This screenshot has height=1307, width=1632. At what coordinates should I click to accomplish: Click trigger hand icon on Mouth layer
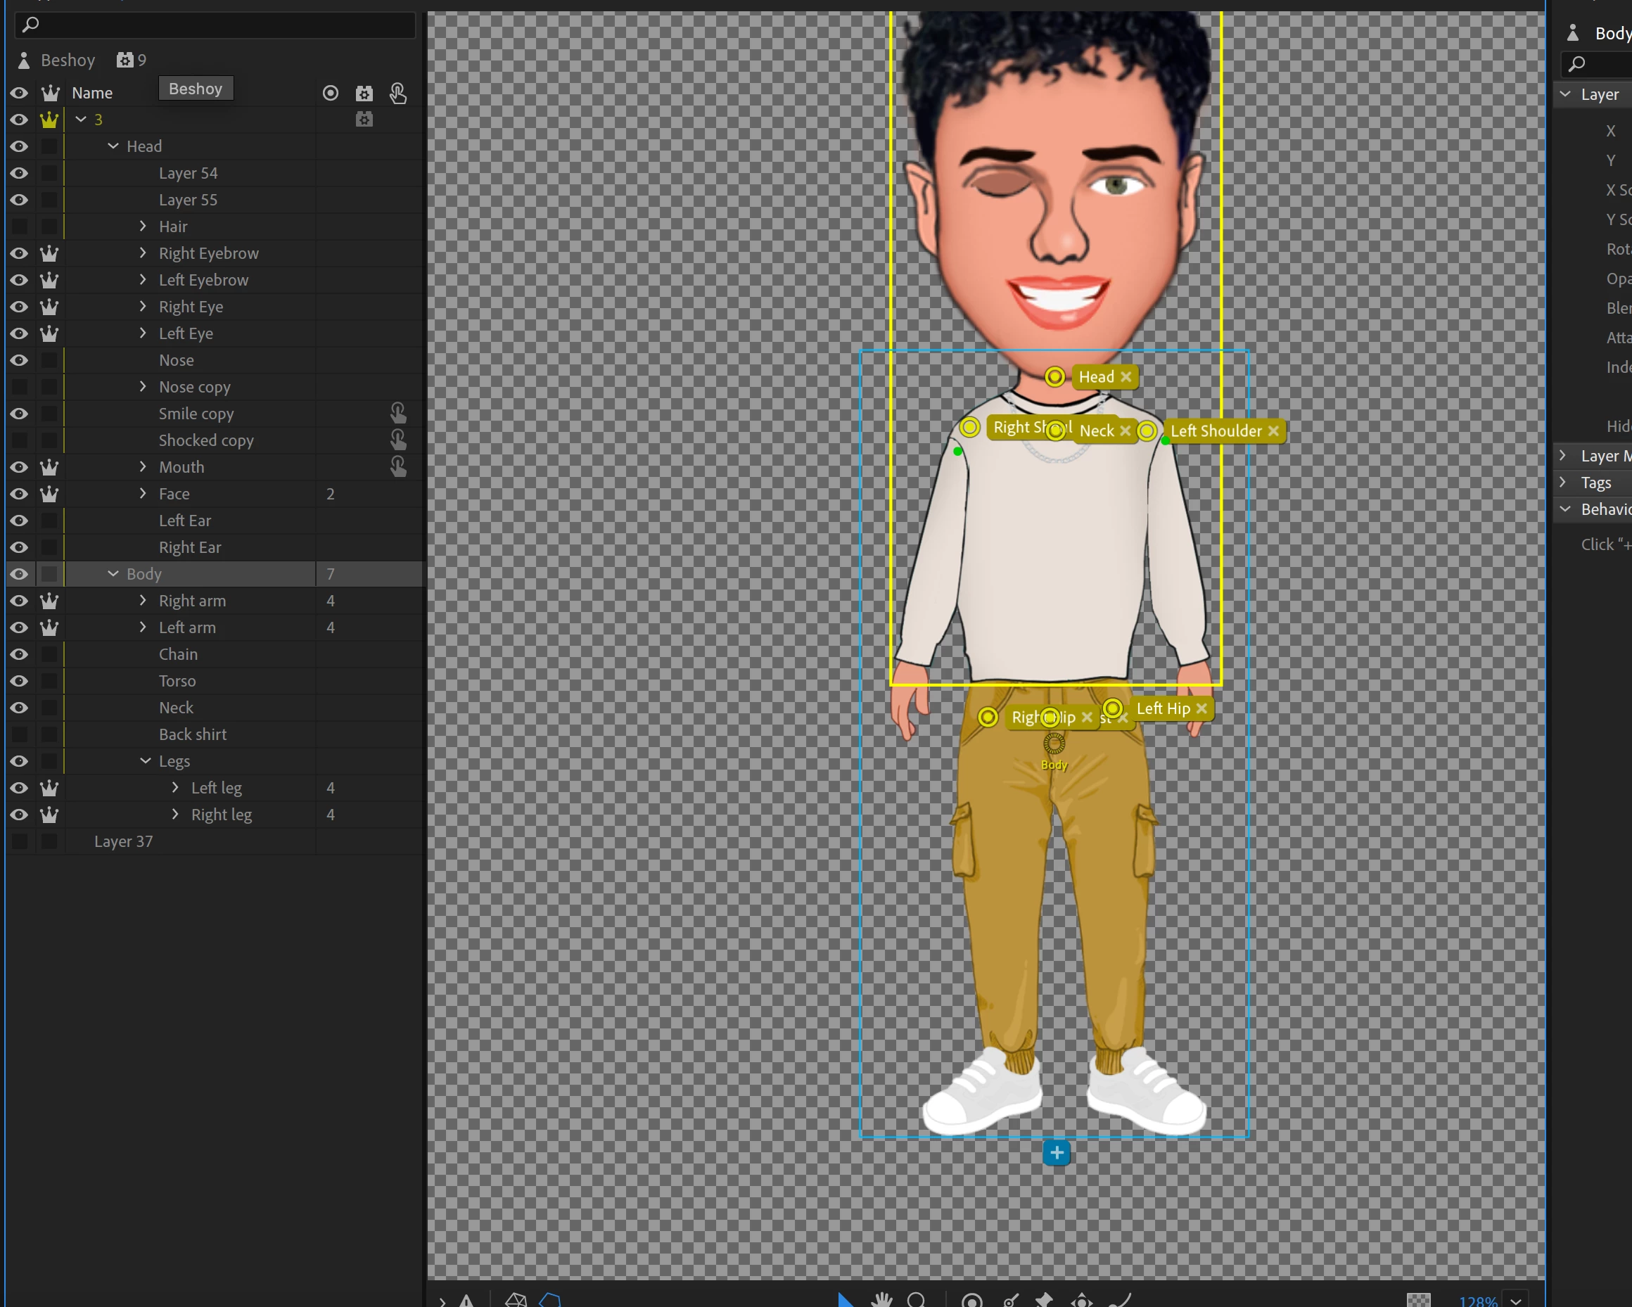coord(398,467)
